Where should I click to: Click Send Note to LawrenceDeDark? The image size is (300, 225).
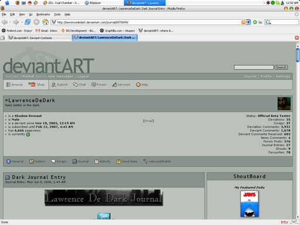127,162
